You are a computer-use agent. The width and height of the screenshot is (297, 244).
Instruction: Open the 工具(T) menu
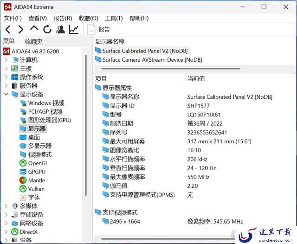click(x=114, y=19)
